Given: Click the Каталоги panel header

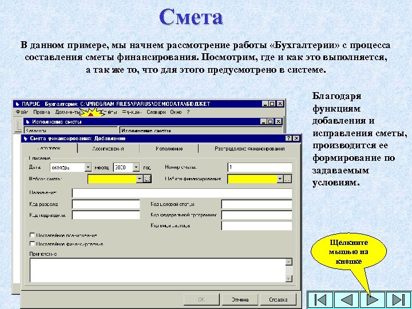Looking at the screenshot, I should click(x=71, y=130).
